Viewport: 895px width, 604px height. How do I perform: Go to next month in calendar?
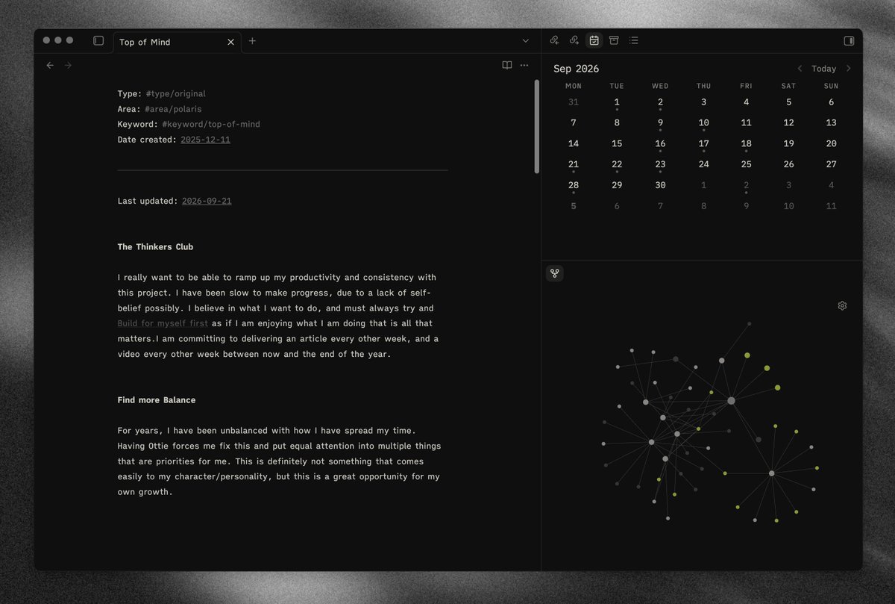tap(848, 69)
